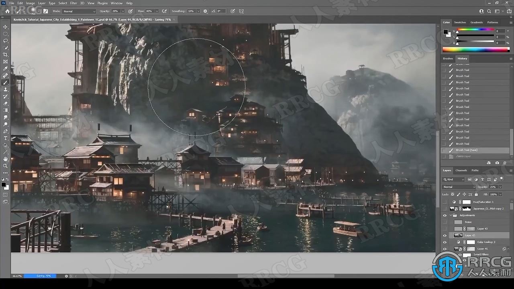The height and width of the screenshot is (289, 514).
Task: Delete current history state trash icon
Action: [505, 163]
